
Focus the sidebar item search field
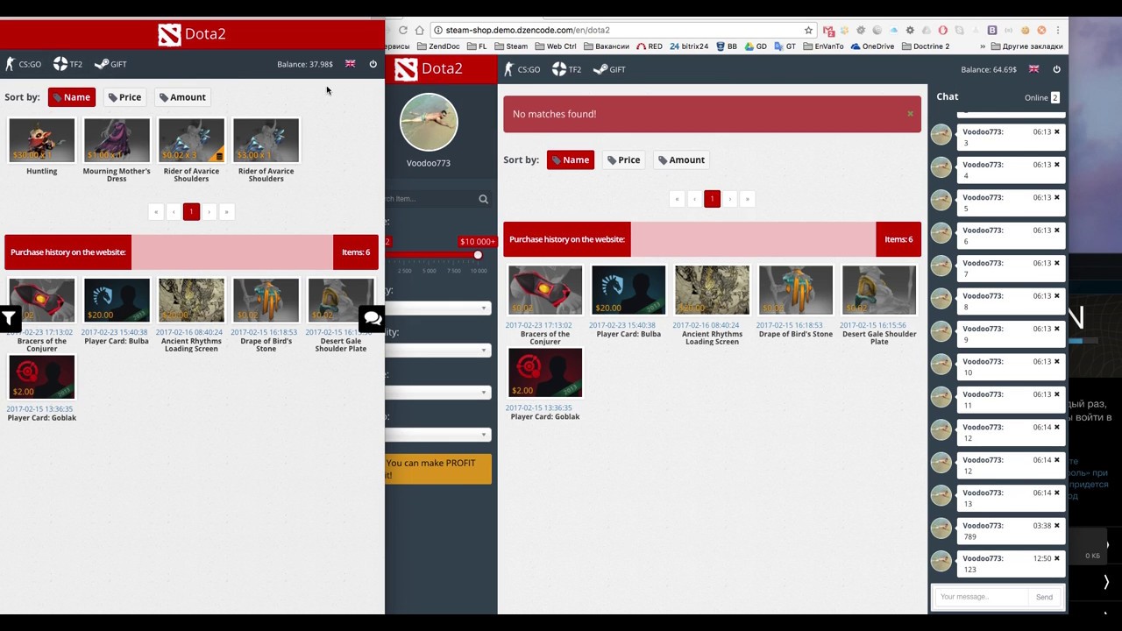click(x=430, y=199)
